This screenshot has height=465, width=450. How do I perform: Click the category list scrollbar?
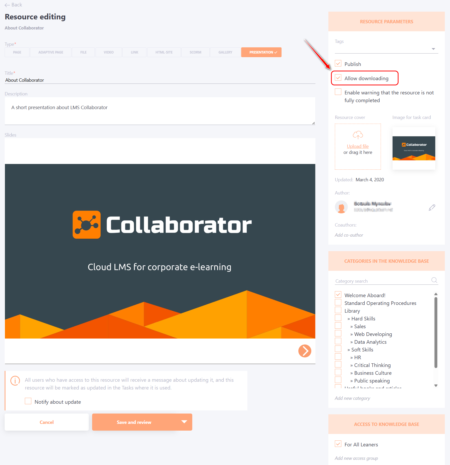pyautogui.click(x=436, y=332)
